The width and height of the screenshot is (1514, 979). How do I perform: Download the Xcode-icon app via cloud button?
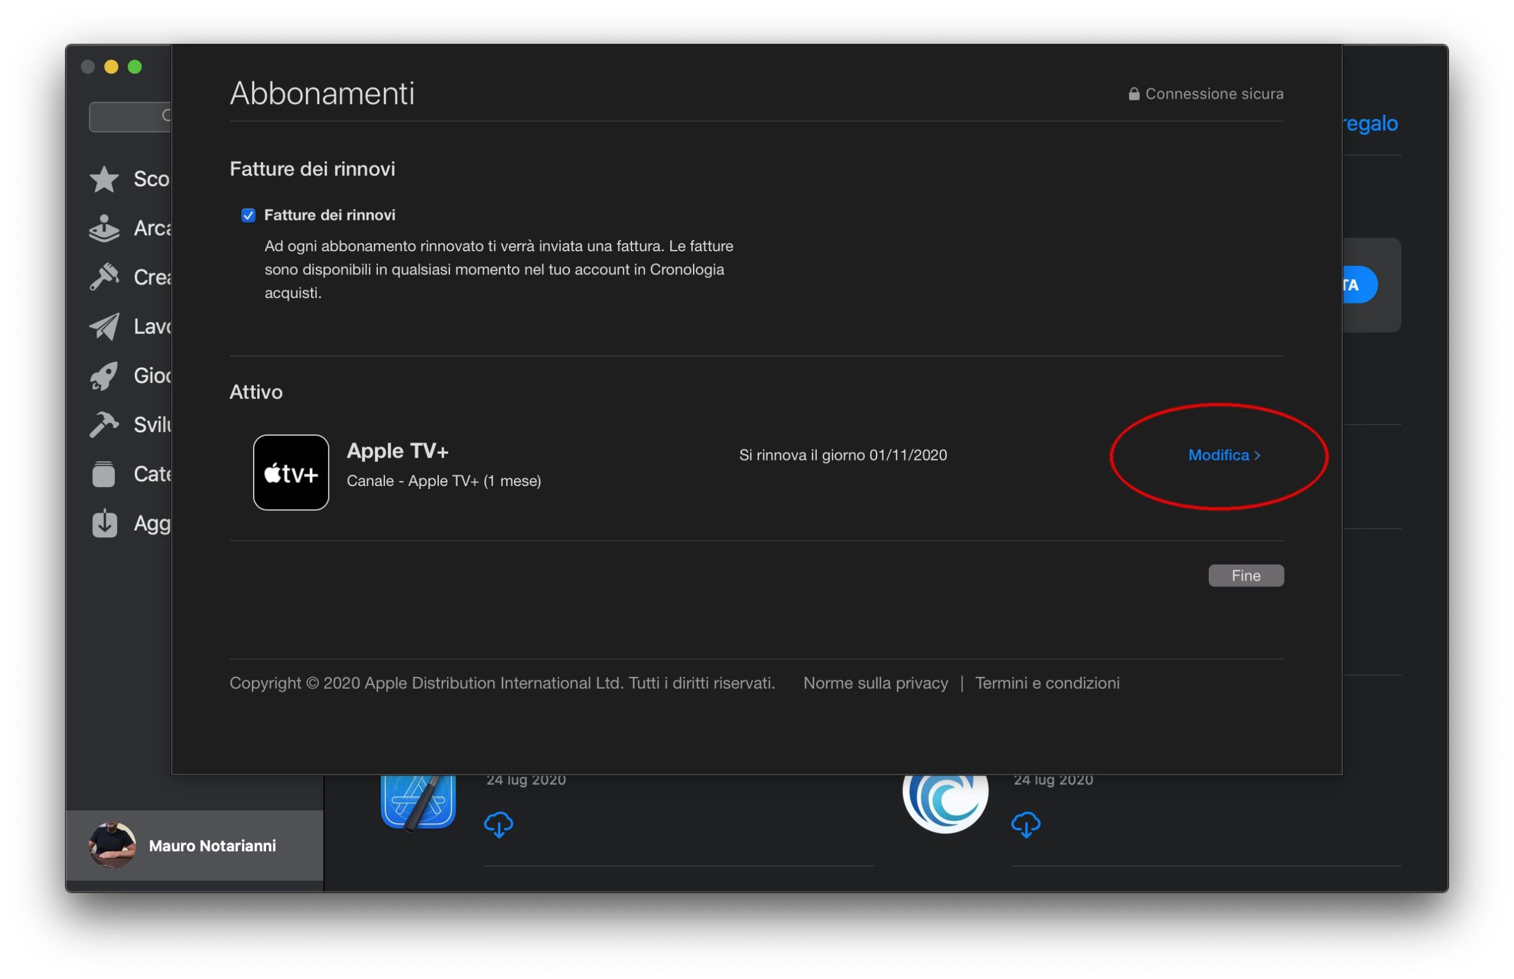pos(498,825)
